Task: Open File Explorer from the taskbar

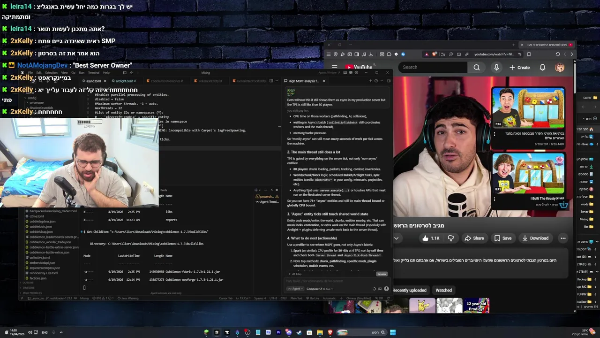Action: pos(320,332)
